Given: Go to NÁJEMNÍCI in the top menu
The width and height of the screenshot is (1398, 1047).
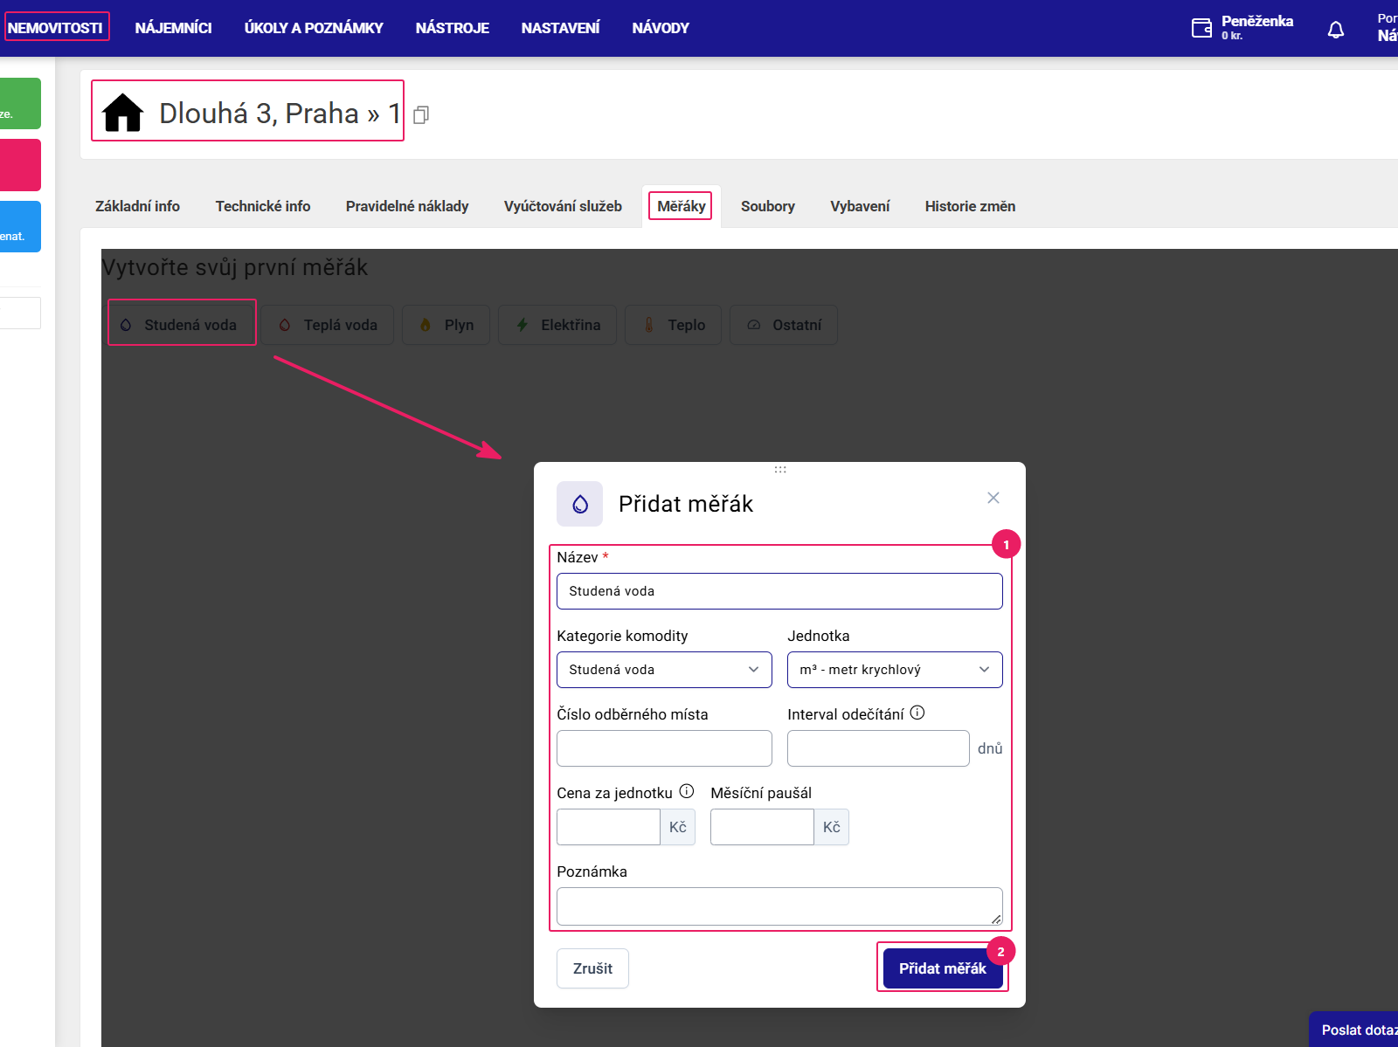Looking at the screenshot, I should click(173, 28).
